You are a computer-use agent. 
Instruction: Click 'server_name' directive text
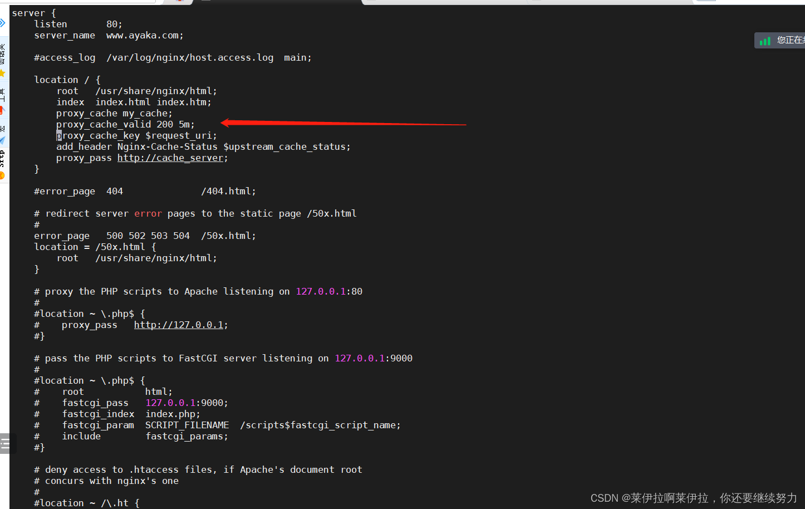(x=65, y=36)
